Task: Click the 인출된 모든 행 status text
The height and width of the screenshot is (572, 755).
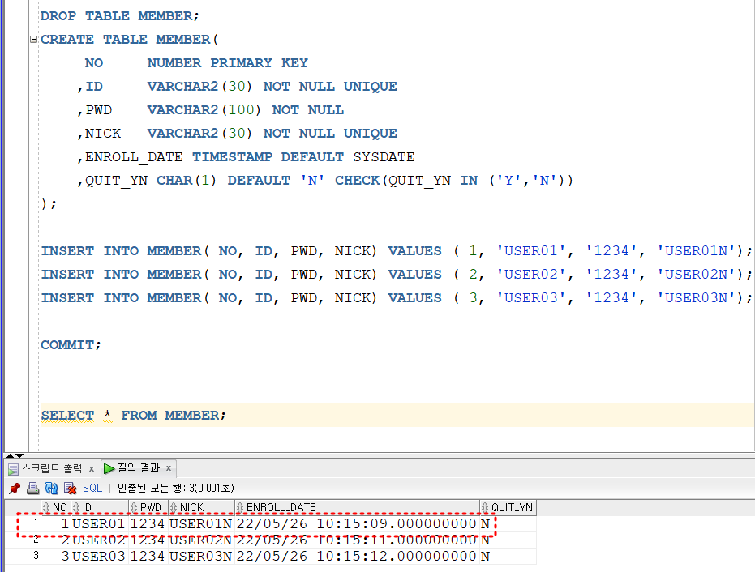Action: [176, 489]
